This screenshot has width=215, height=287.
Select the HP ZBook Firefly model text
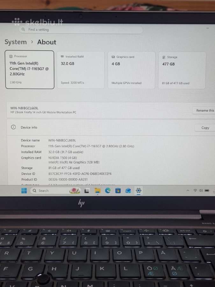(x=43, y=112)
